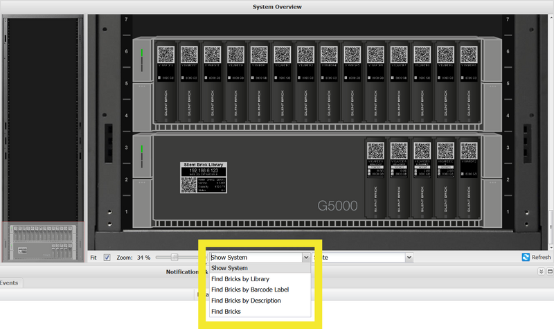Click the rack overview minimap thumbnail

tap(42, 242)
